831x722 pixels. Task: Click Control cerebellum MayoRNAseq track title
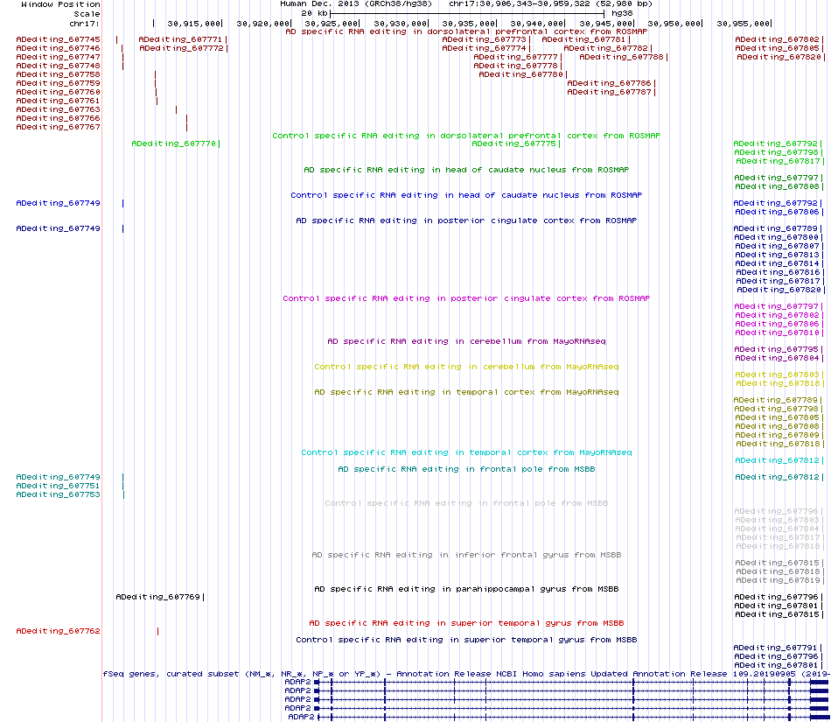pyautogui.click(x=466, y=367)
